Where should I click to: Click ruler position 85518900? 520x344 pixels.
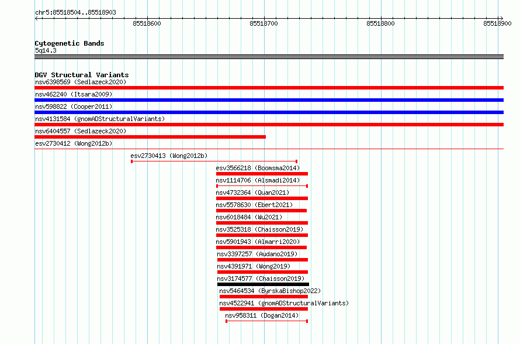click(497, 23)
